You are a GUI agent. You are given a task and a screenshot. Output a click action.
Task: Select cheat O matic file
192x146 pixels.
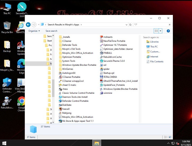pos(67,85)
